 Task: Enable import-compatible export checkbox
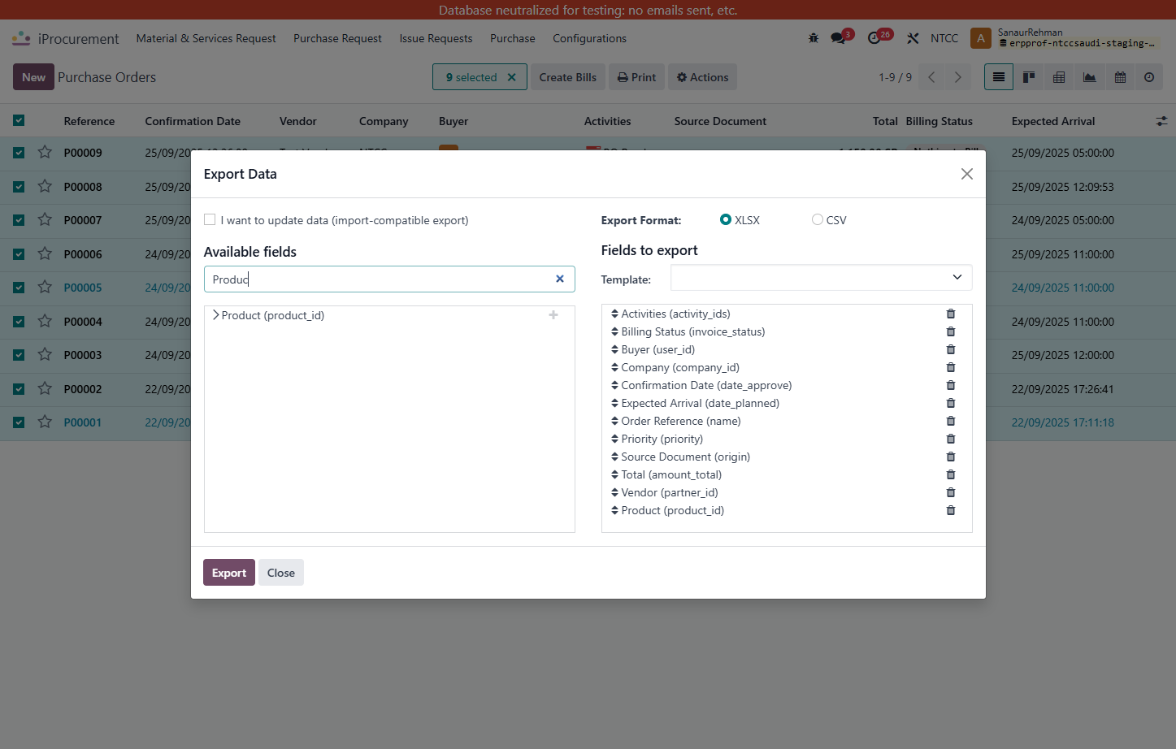click(x=210, y=219)
